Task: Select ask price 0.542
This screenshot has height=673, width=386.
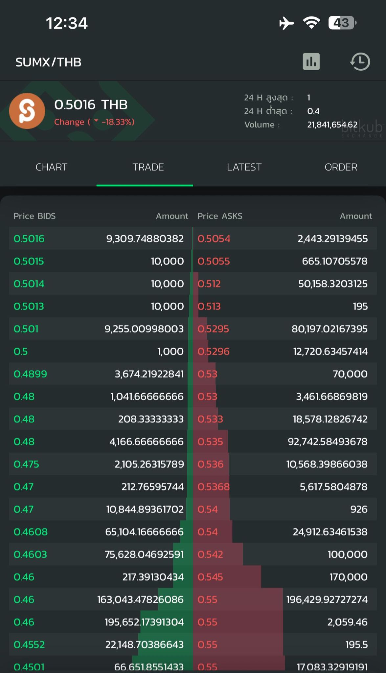Action: coord(210,554)
